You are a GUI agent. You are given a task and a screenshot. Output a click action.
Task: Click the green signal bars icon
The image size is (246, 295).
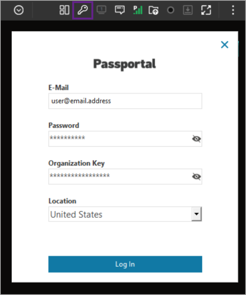(138, 10)
